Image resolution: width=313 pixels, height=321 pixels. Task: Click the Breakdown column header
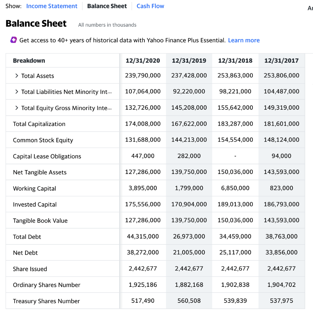pos(29,61)
